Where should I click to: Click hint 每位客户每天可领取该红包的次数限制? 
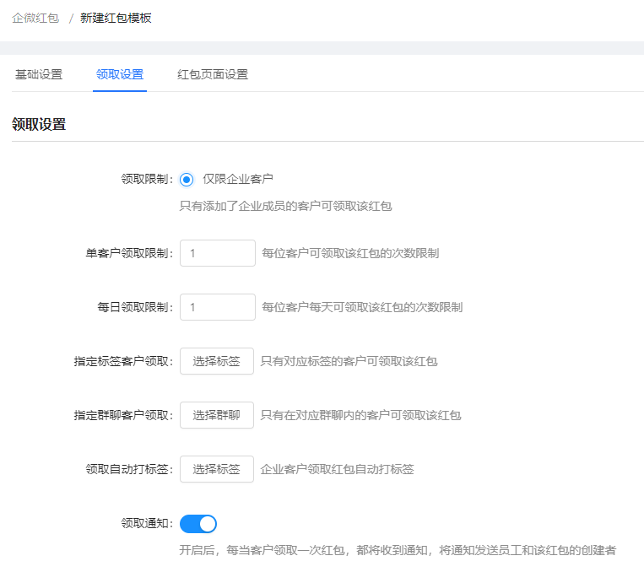(362, 307)
